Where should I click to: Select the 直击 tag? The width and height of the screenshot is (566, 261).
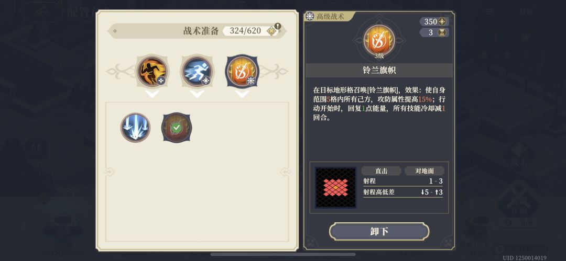[381, 171]
